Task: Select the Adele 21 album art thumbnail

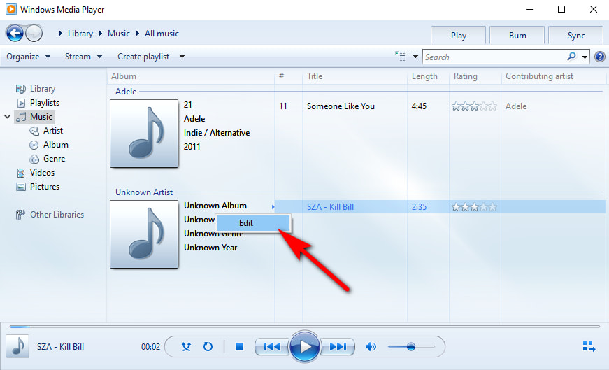Action: (x=144, y=134)
